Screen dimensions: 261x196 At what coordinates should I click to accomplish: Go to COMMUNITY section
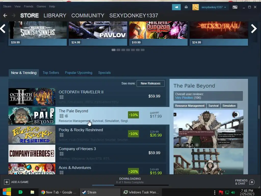(88, 16)
